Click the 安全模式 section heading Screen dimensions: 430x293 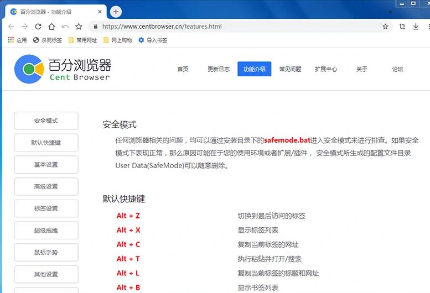[120, 124]
